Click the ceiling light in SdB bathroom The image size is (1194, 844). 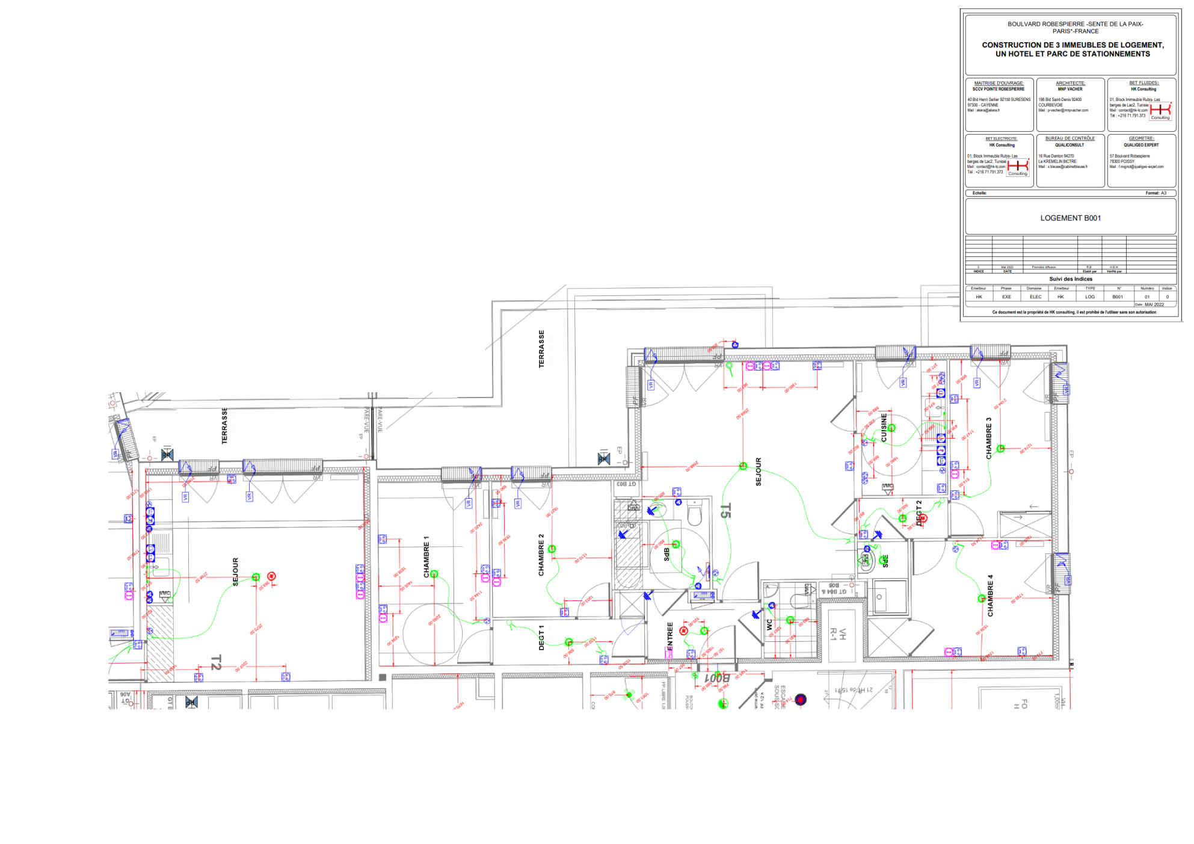(675, 544)
